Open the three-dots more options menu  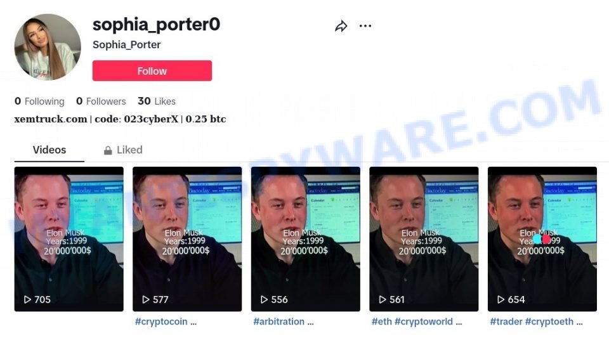(365, 26)
